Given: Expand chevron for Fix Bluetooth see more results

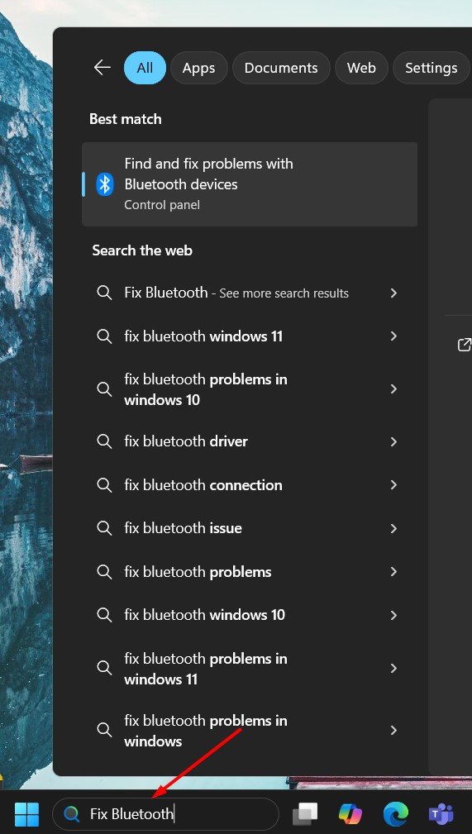Looking at the screenshot, I should click(393, 293).
